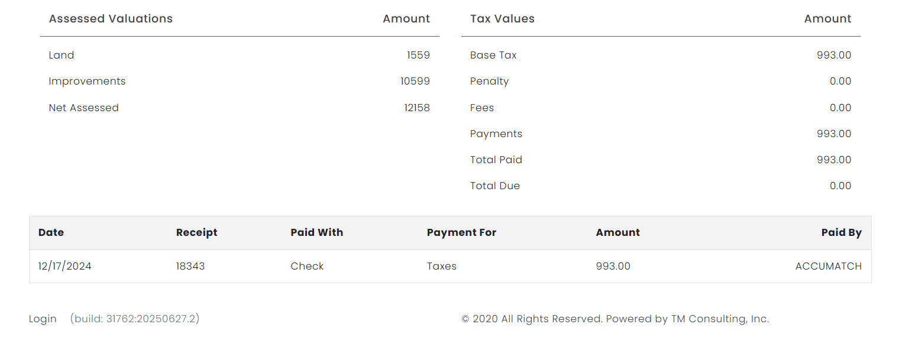Click the TM Consulting copyright text

tap(615, 319)
